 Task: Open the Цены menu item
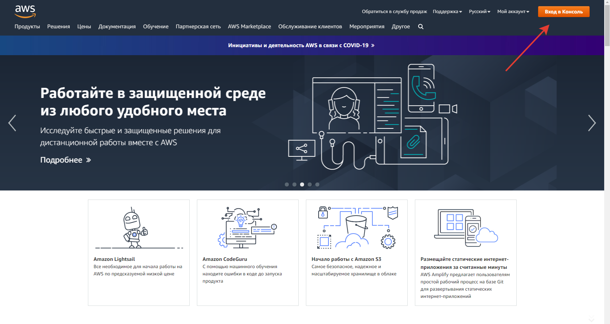[x=84, y=26]
